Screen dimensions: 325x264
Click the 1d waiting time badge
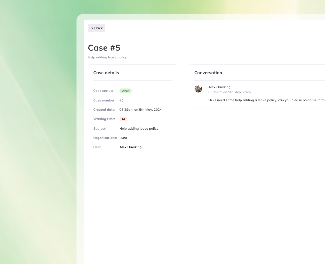click(x=123, y=119)
